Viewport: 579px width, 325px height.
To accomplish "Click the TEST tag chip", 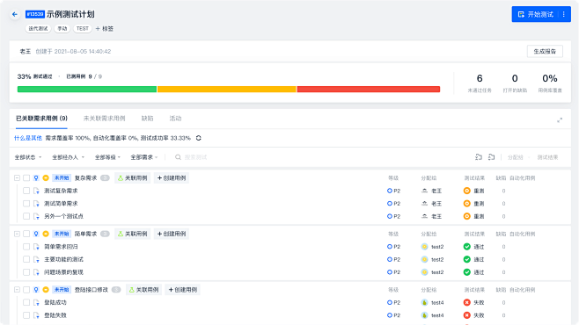I will pyautogui.click(x=83, y=28).
